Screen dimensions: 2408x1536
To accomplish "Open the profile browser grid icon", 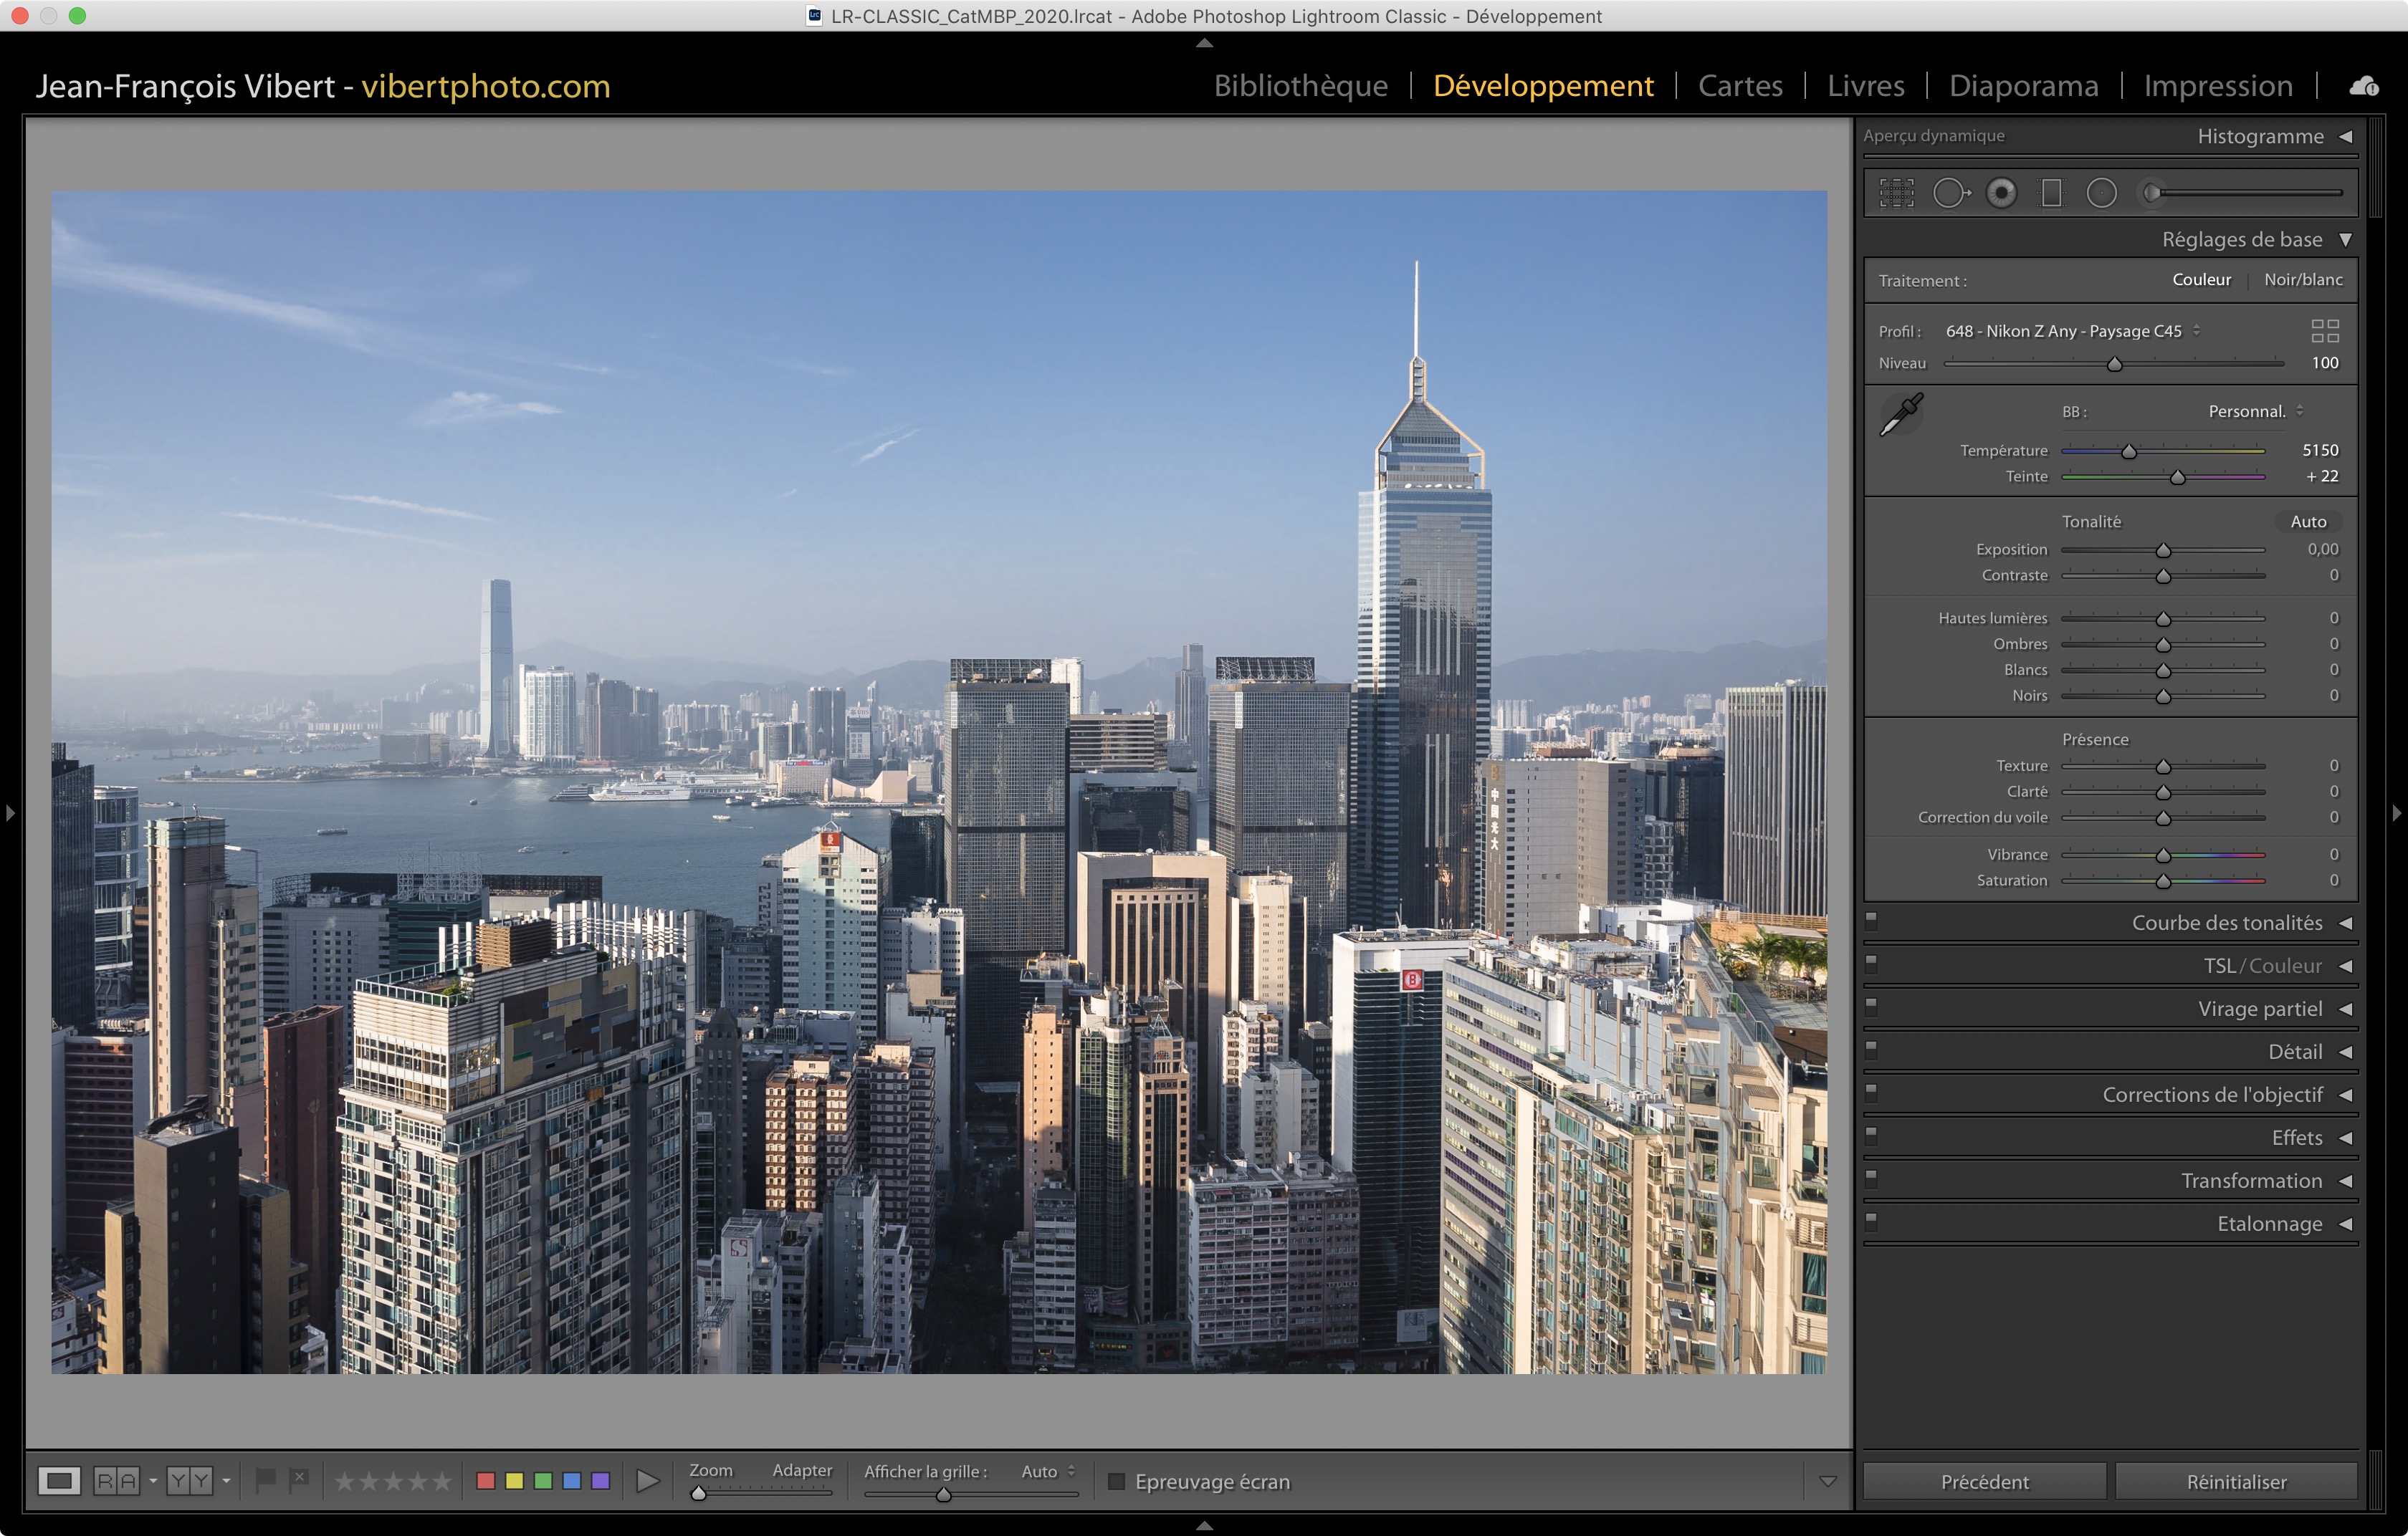I will click(2324, 331).
